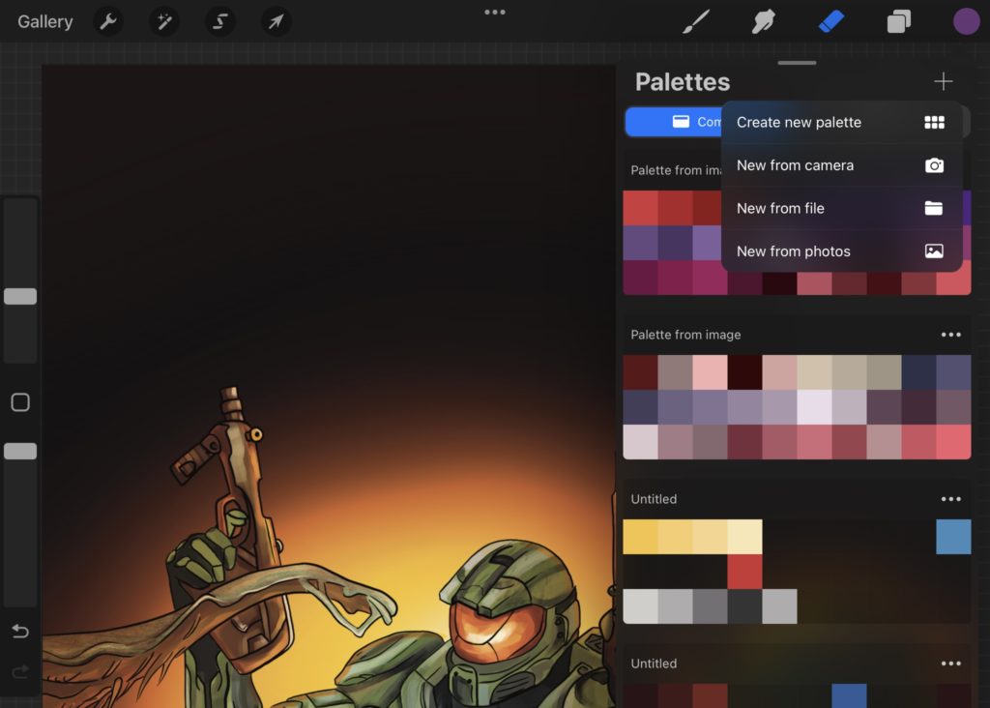Select the first 'Untitled' palette title

(x=654, y=499)
